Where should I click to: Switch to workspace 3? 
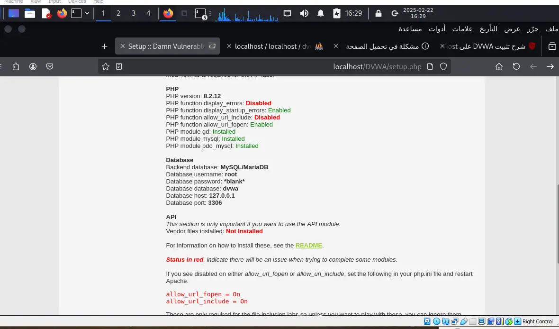(134, 14)
